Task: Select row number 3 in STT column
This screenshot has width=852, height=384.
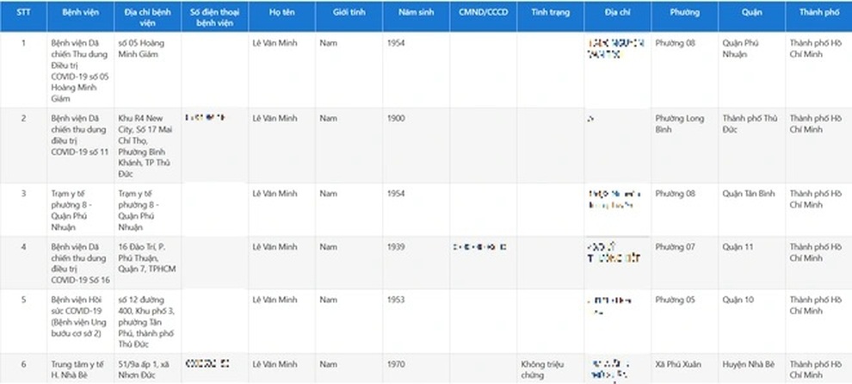Action: tap(23, 194)
